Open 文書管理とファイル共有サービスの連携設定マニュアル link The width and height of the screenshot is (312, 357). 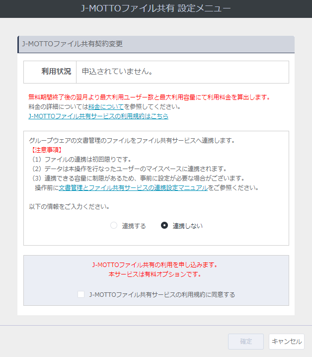(133, 187)
